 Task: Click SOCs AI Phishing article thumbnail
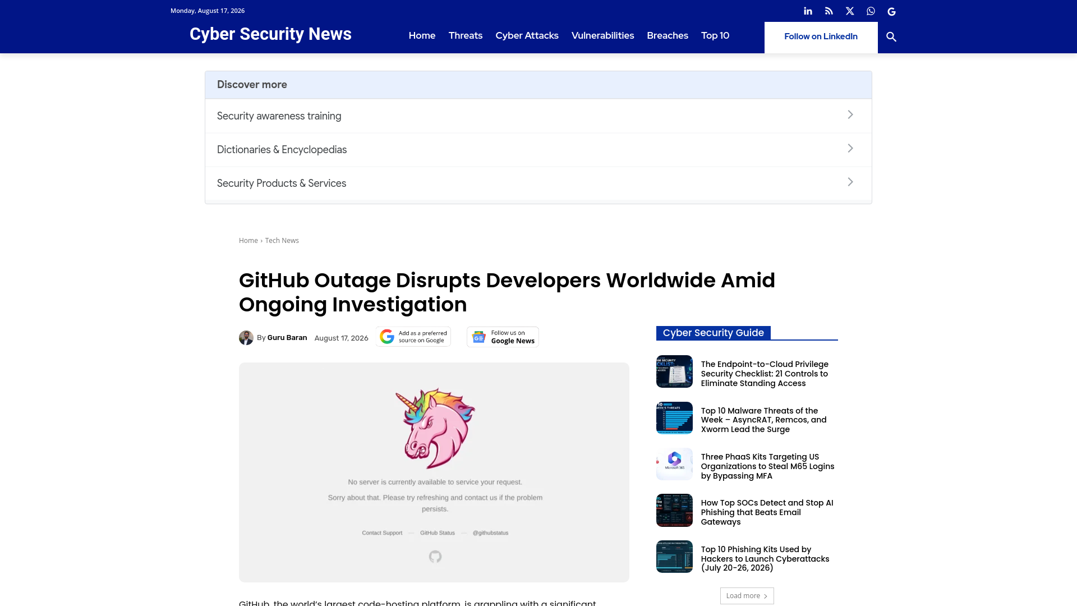point(674,511)
